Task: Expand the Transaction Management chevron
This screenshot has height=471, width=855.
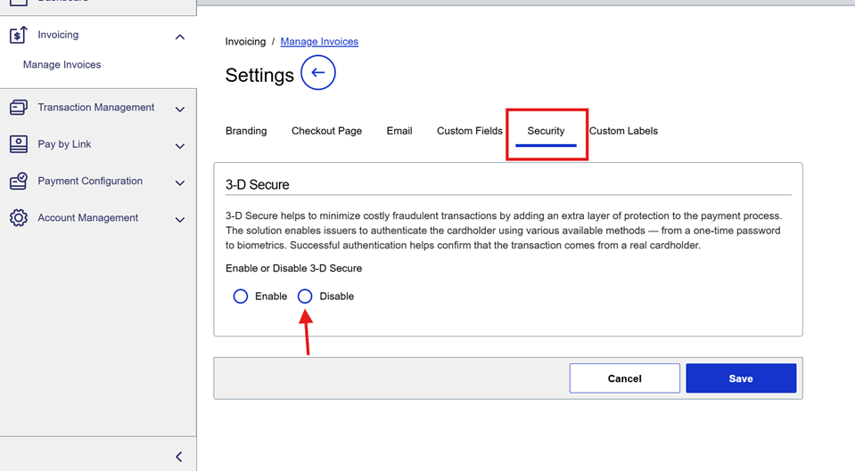Action: (x=180, y=110)
